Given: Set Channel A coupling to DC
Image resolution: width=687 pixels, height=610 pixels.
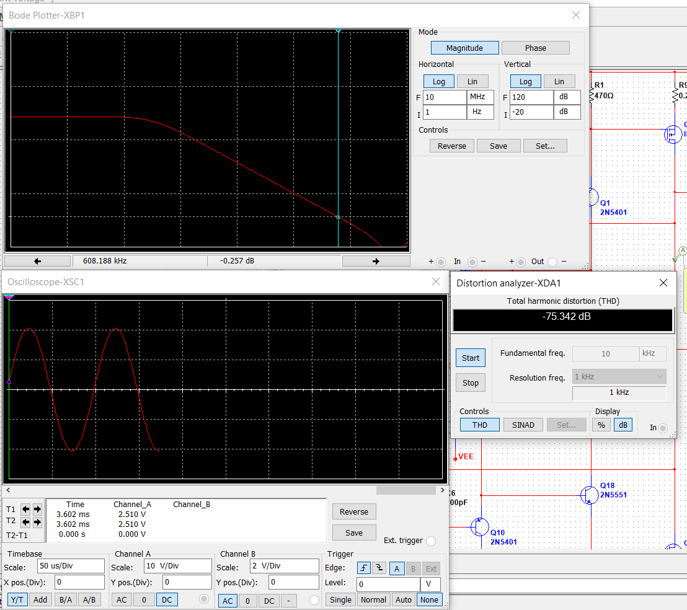Looking at the screenshot, I should [x=167, y=599].
